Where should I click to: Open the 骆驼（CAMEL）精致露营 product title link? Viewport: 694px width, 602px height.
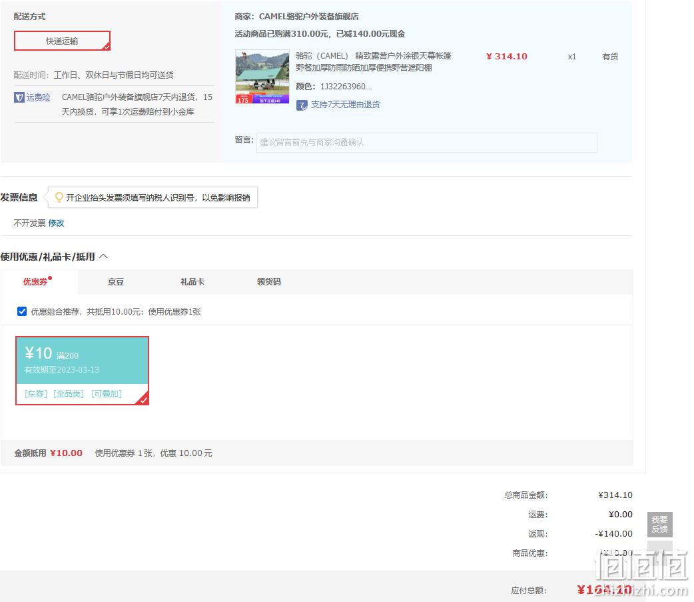374,61
